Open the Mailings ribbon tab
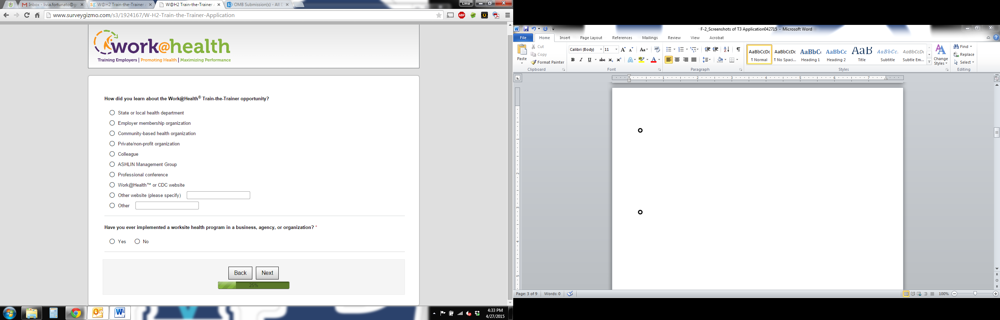Image resolution: width=1000 pixels, height=320 pixels. pyautogui.click(x=650, y=38)
